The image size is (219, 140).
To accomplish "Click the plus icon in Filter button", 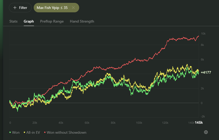I will coord(15,8).
